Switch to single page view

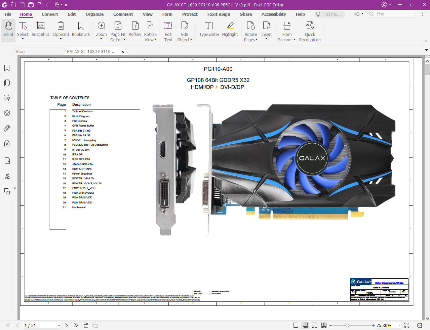(296, 325)
